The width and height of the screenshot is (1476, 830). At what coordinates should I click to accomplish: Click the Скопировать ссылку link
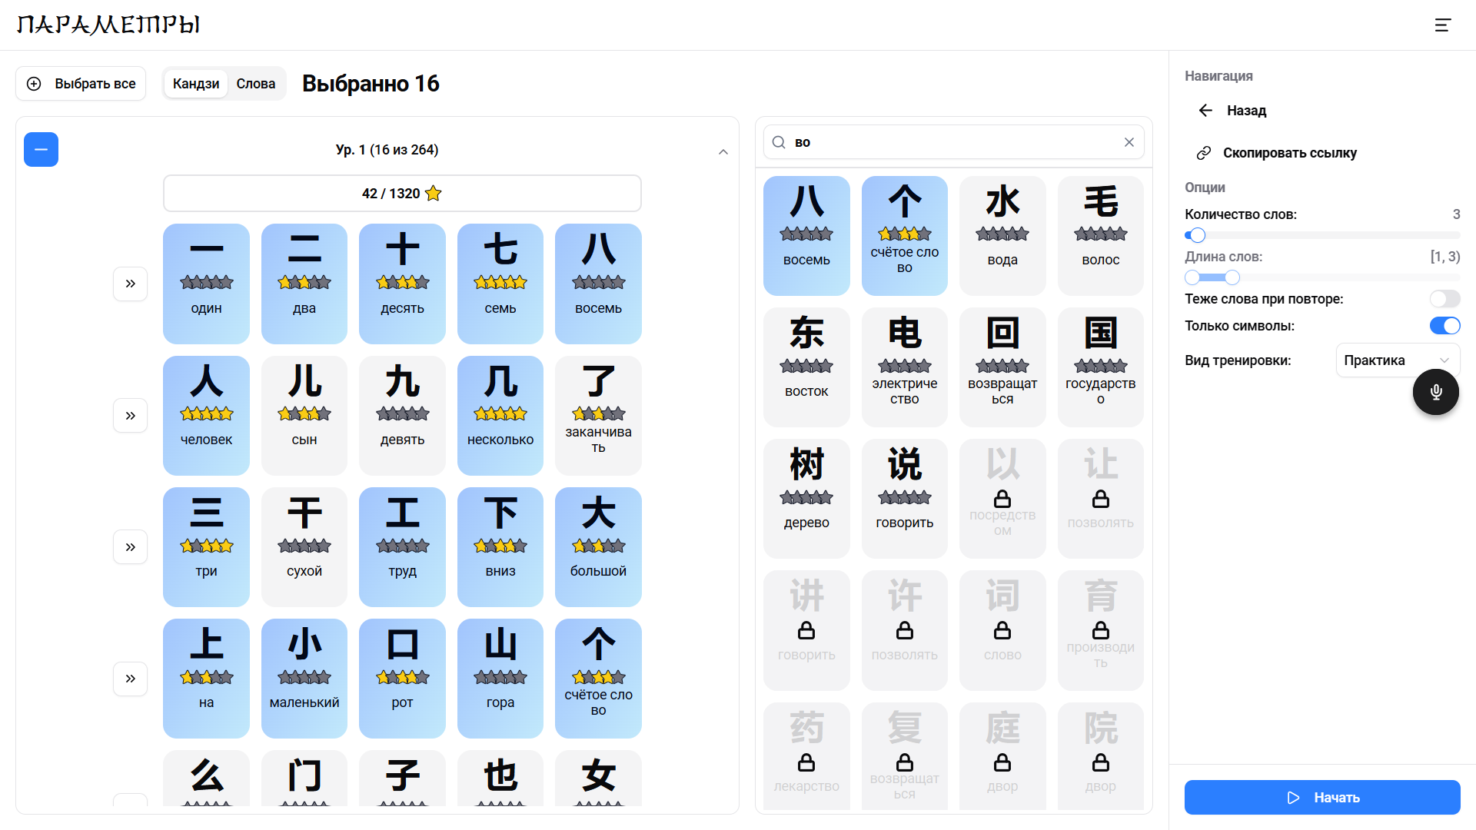[1290, 152]
